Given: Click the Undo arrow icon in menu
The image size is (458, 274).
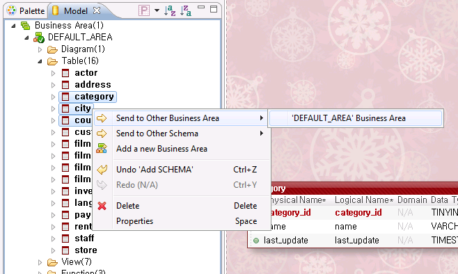Looking at the screenshot, I should pos(102,170).
